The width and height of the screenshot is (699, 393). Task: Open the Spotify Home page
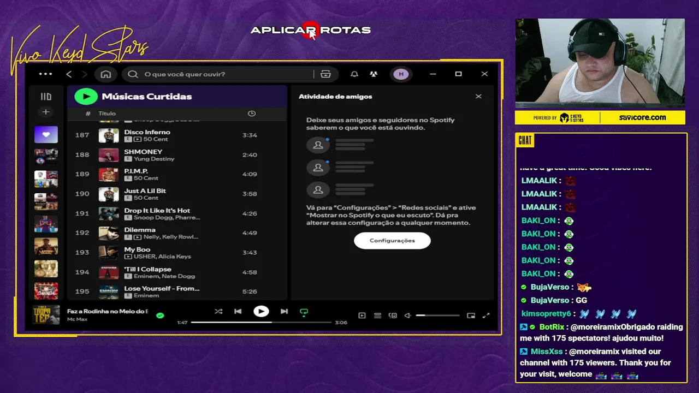pyautogui.click(x=106, y=74)
